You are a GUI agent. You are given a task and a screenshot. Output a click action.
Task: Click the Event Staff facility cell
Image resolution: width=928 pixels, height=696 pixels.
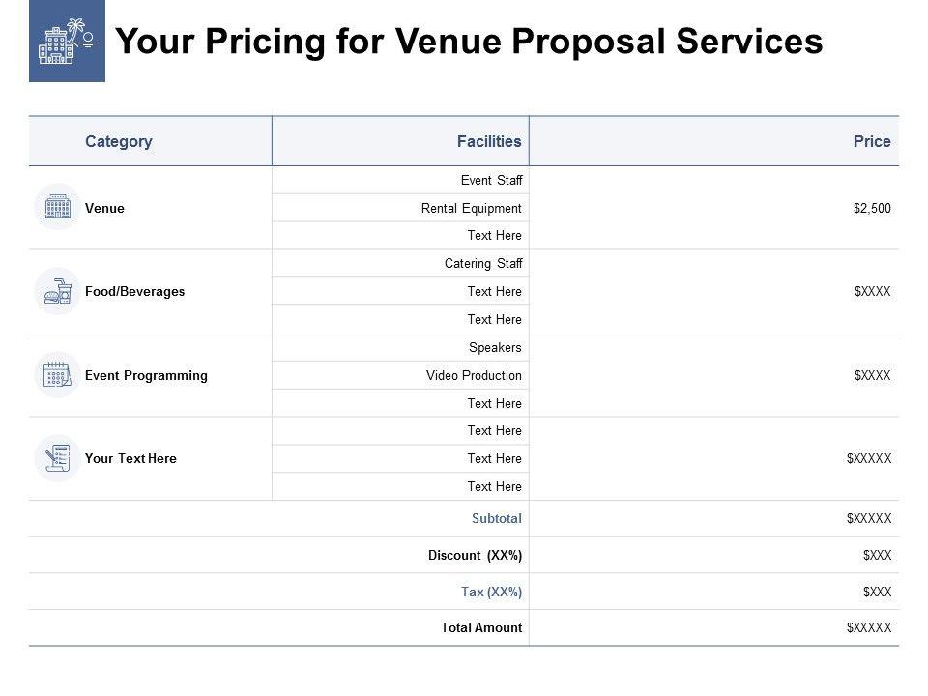[x=491, y=180]
